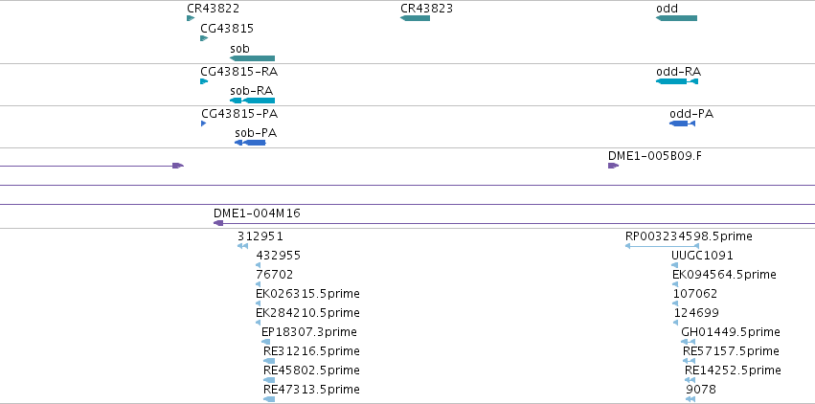Click the CR43823 label text

(427, 9)
